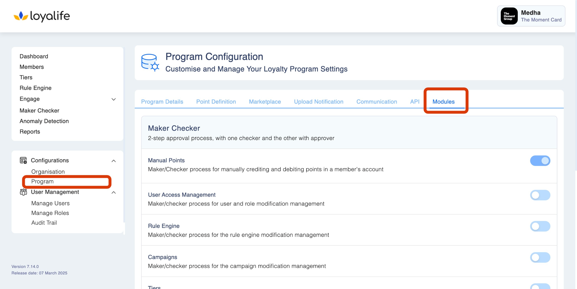
Task: Open the Audit Trail page
Action: (44, 222)
